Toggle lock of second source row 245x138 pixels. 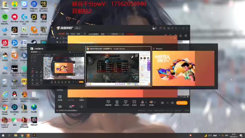60,42
